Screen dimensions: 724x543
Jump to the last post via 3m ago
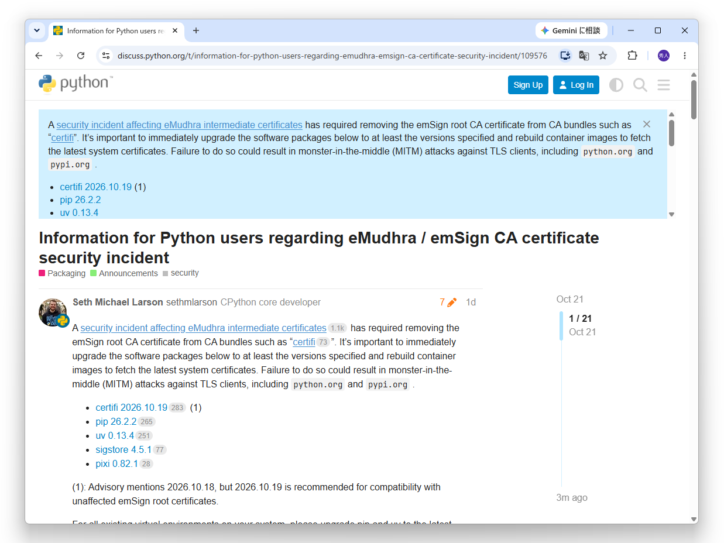[x=572, y=497]
